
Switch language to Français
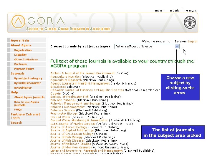pos(191,11)
